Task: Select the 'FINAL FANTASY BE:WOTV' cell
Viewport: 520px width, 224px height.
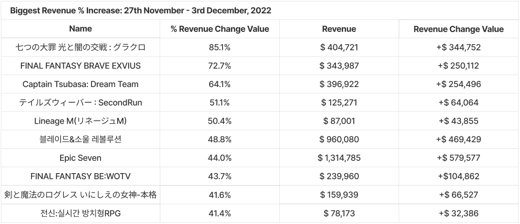Action: tap(81, 176)
